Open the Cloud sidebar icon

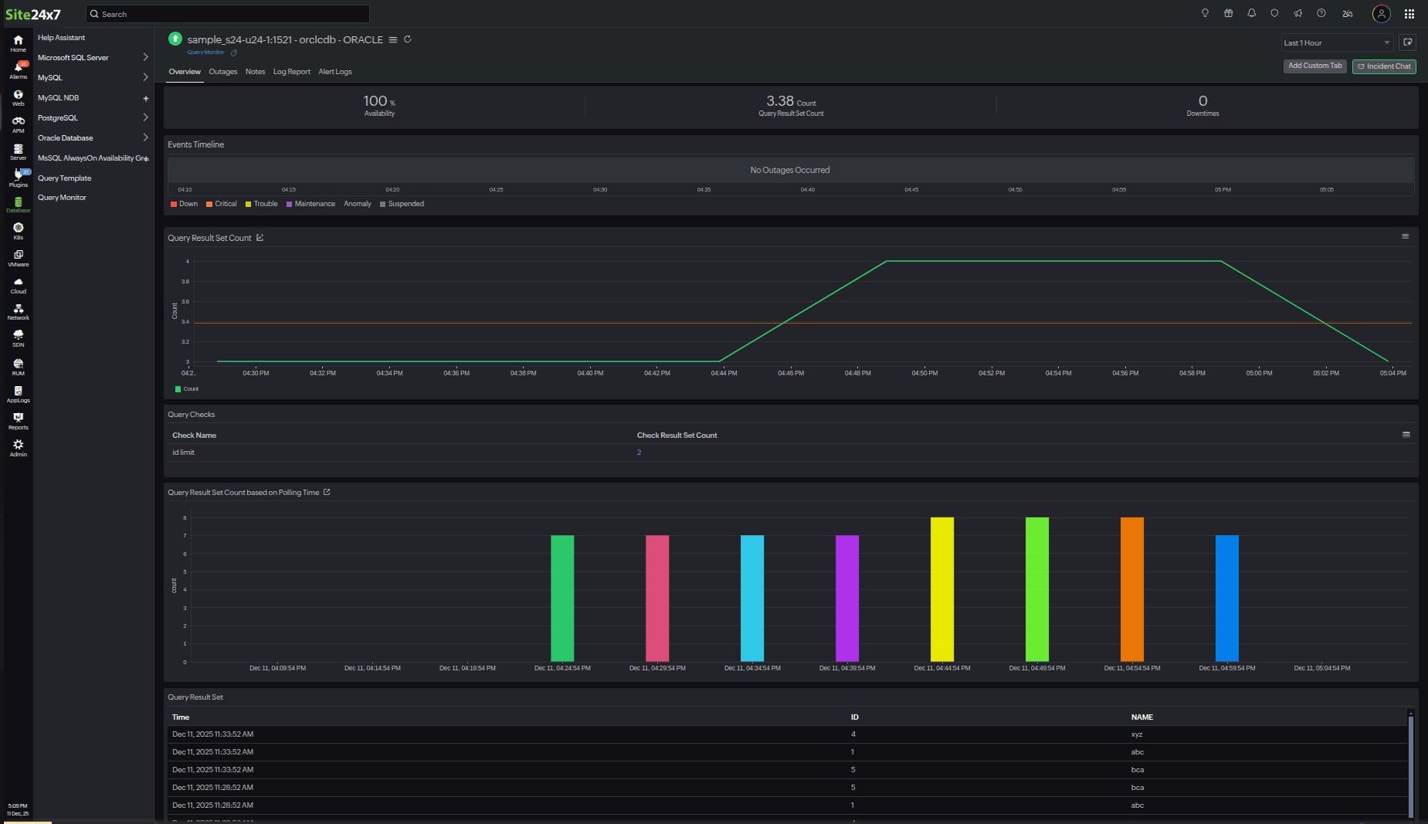click(18, 285)
